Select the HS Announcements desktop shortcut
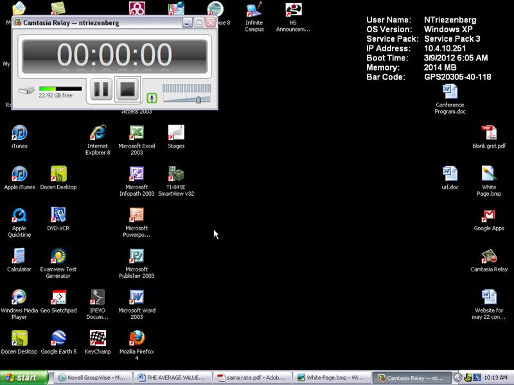The height and width of the screenshot is (385, 514). [293, 17]
